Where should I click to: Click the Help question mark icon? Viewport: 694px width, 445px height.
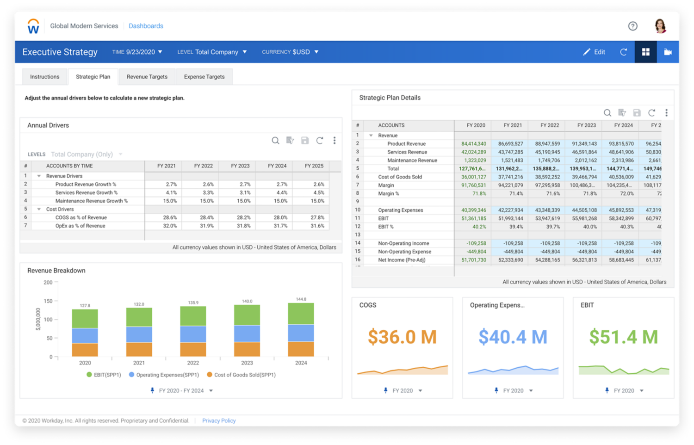pyautogui.click(x=632, y=26)
